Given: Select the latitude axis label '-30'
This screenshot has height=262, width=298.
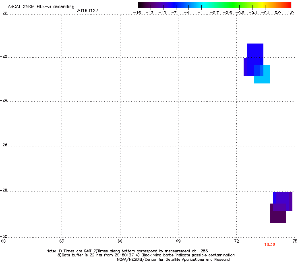Looking at the screenshot, I should click(4, 237).
